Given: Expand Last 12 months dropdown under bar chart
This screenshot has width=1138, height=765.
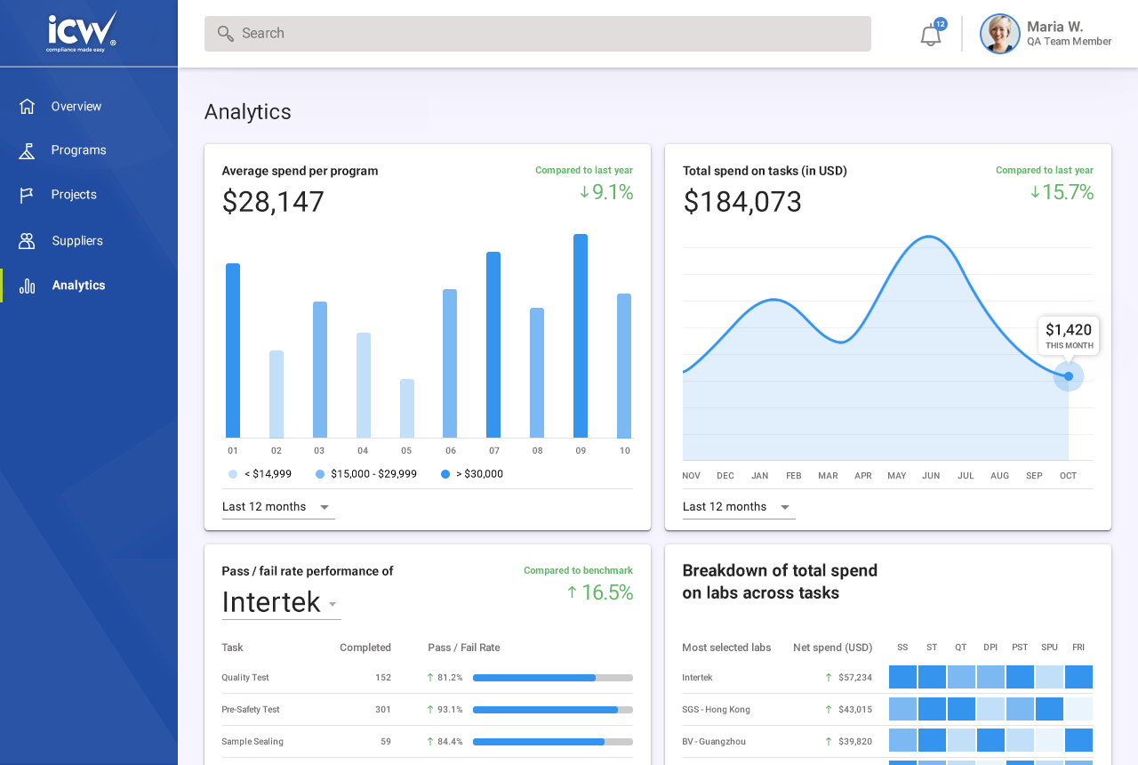Looking at the screenshot, I should (277, 507).
